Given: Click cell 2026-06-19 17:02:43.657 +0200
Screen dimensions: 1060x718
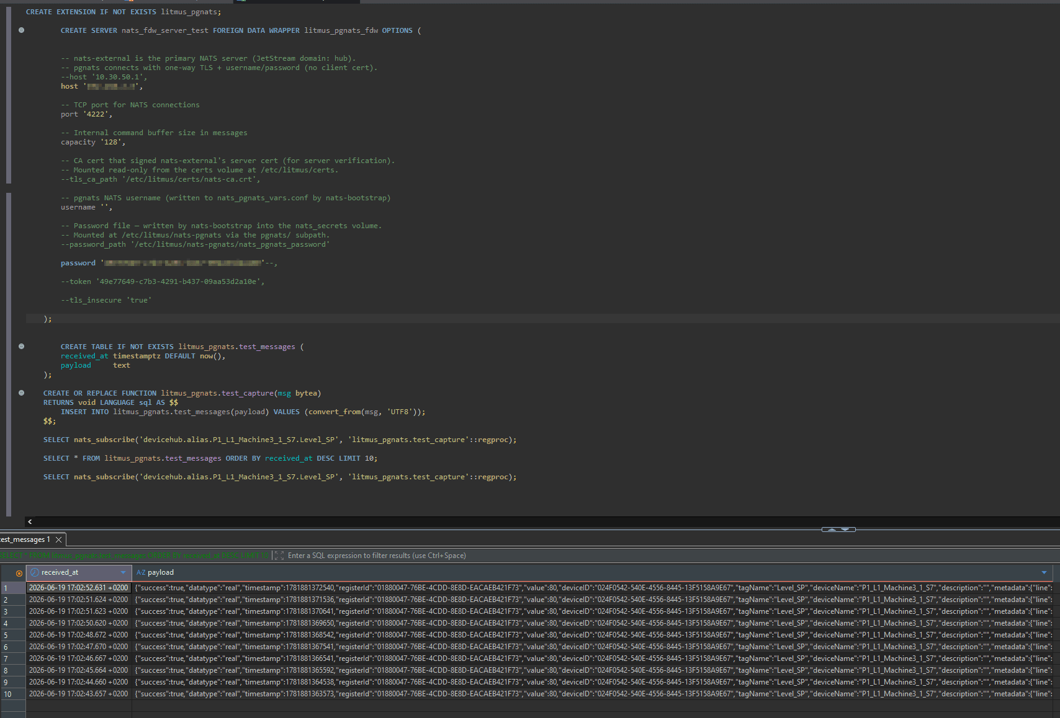Looking at the screenshot, I should [x=79, y=694].
